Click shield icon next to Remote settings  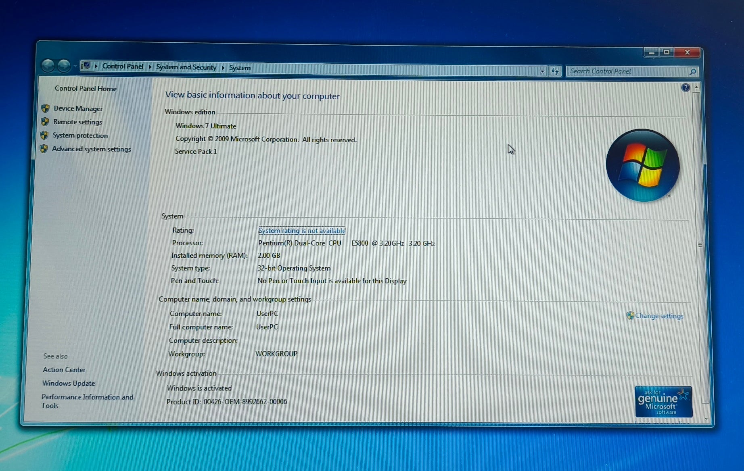click(x=45, y=121)
